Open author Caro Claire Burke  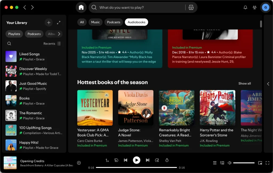click(x=90, y=141)
